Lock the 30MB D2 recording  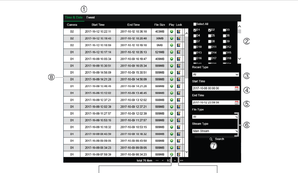(179, 38)
